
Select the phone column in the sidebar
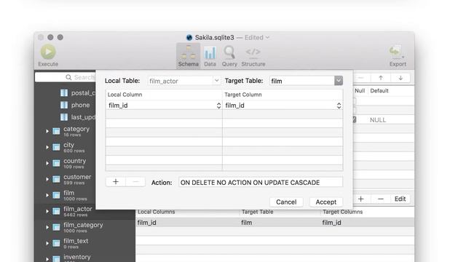click(80, 105)
